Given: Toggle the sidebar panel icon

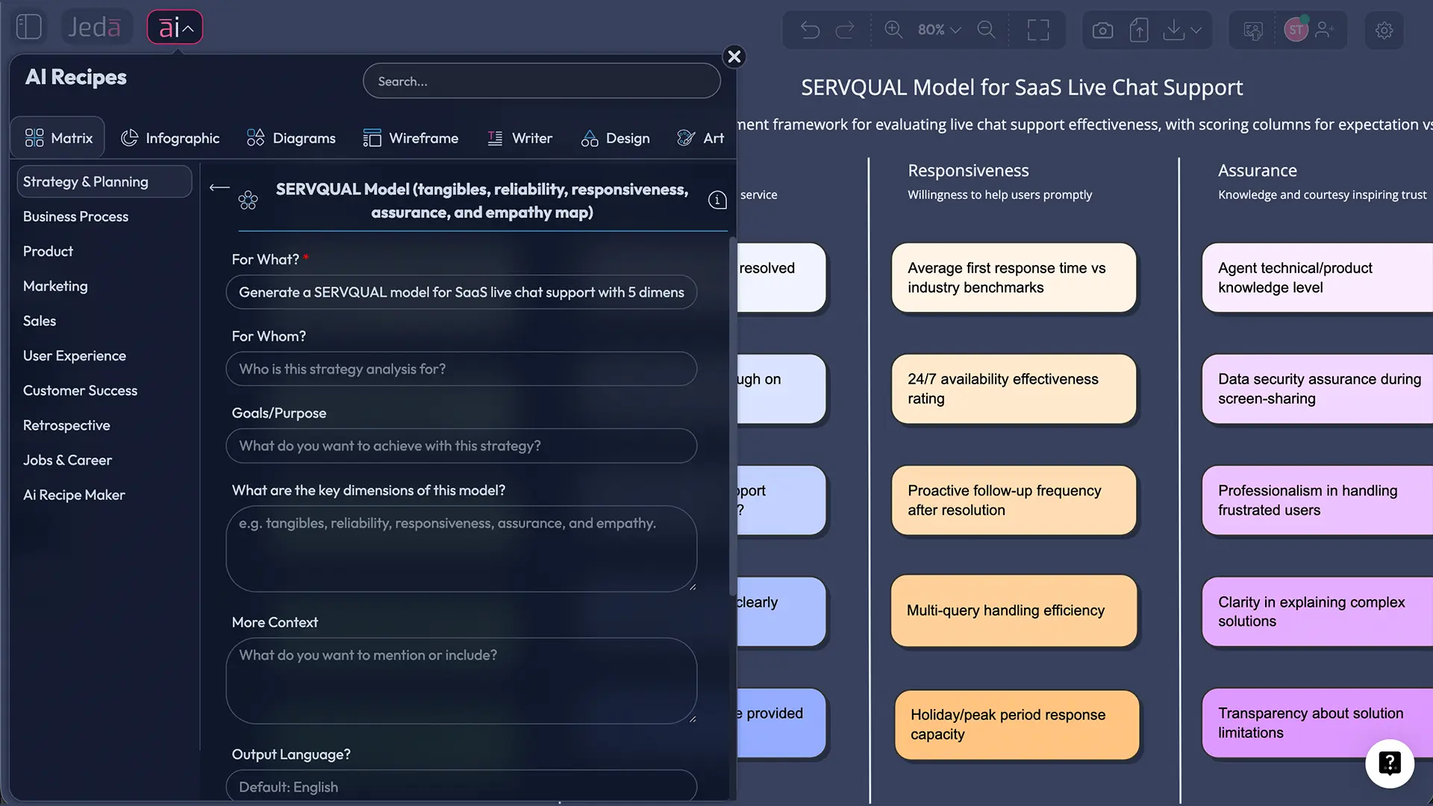Looking at the screenshot, I should click(x=28, y=26).
